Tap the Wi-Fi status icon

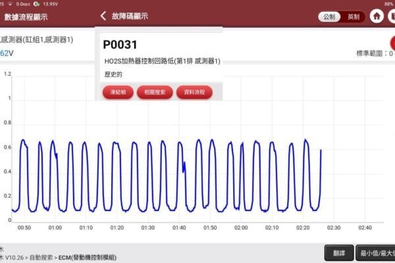pos(11,4)
